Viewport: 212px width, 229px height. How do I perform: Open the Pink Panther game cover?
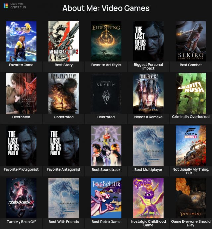[106, 198]
